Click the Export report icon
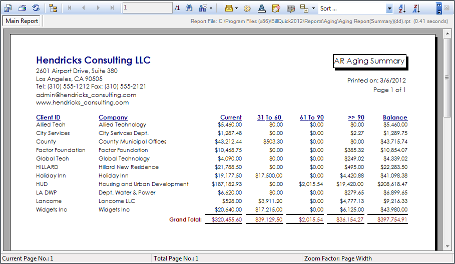 8,8
